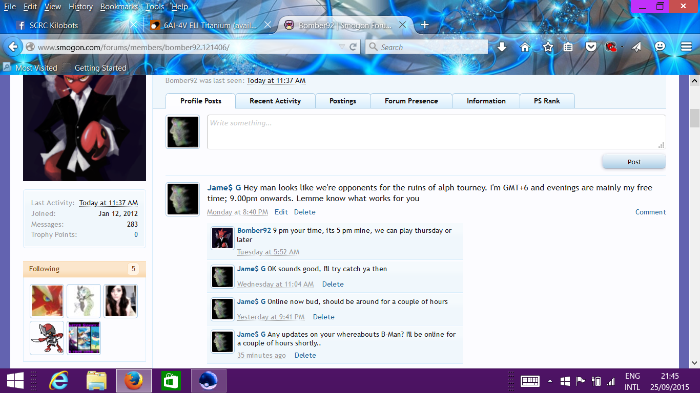Open the Help menu
700x393 pixels.
(x=180, y=7)
